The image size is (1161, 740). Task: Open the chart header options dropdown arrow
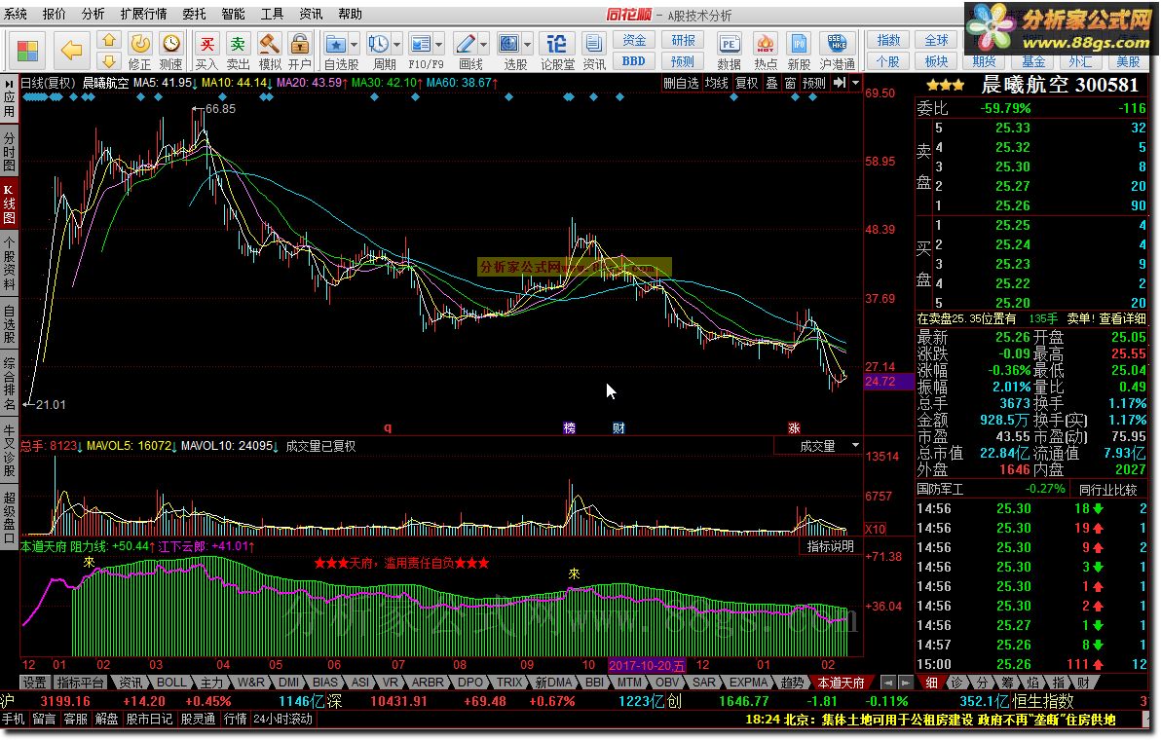(855, 83)
